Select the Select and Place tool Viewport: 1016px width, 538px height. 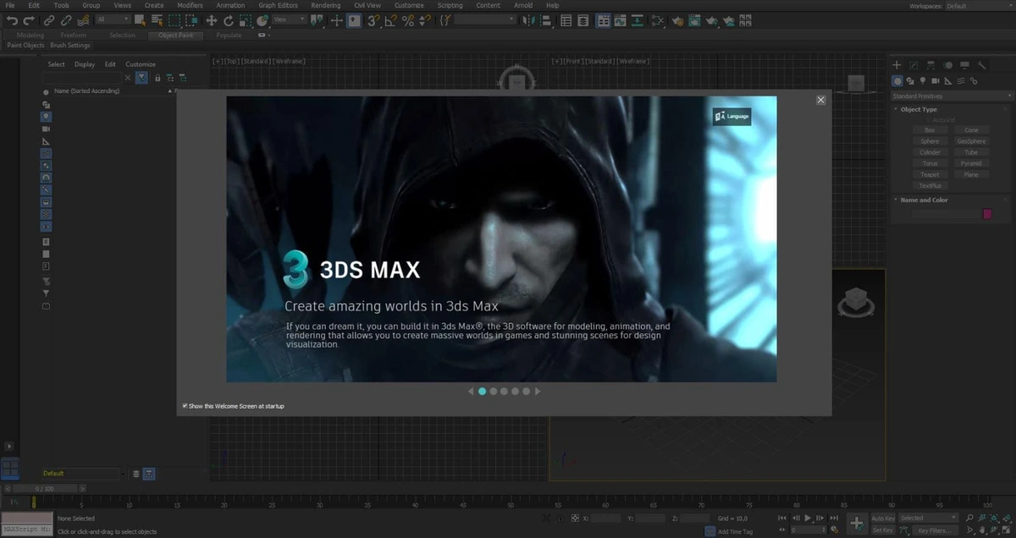[262, 19]
